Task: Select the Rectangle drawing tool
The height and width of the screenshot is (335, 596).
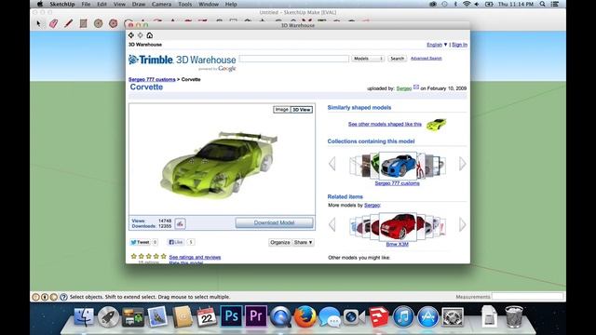Action: (x=83, y=23)
